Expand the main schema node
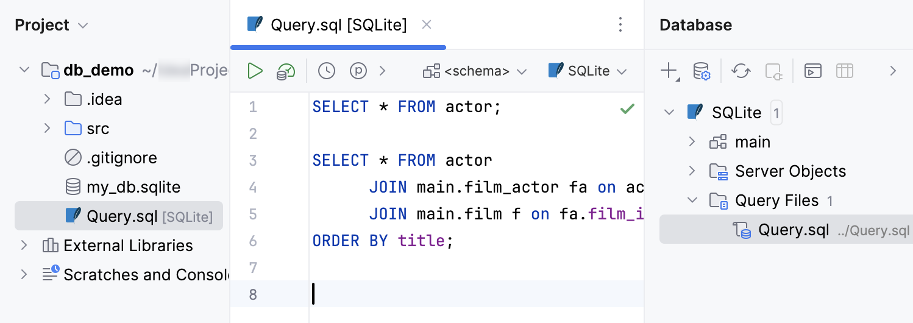This screenshot has height=323, width=913. (692, 142)
